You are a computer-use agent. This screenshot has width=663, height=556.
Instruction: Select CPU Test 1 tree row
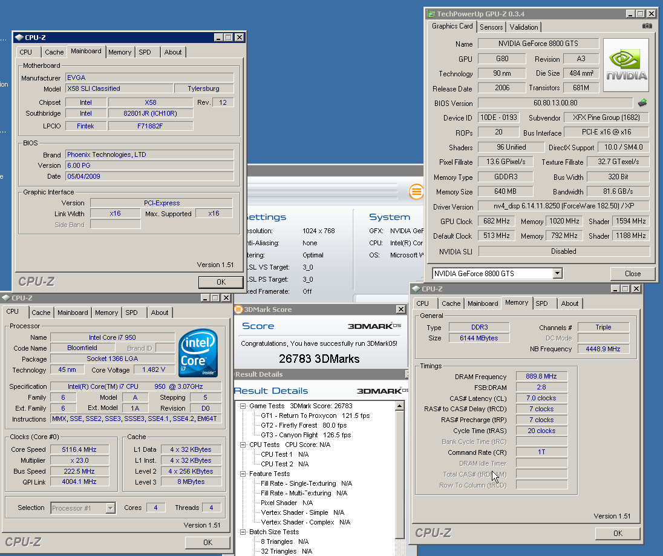click(284, 454)
